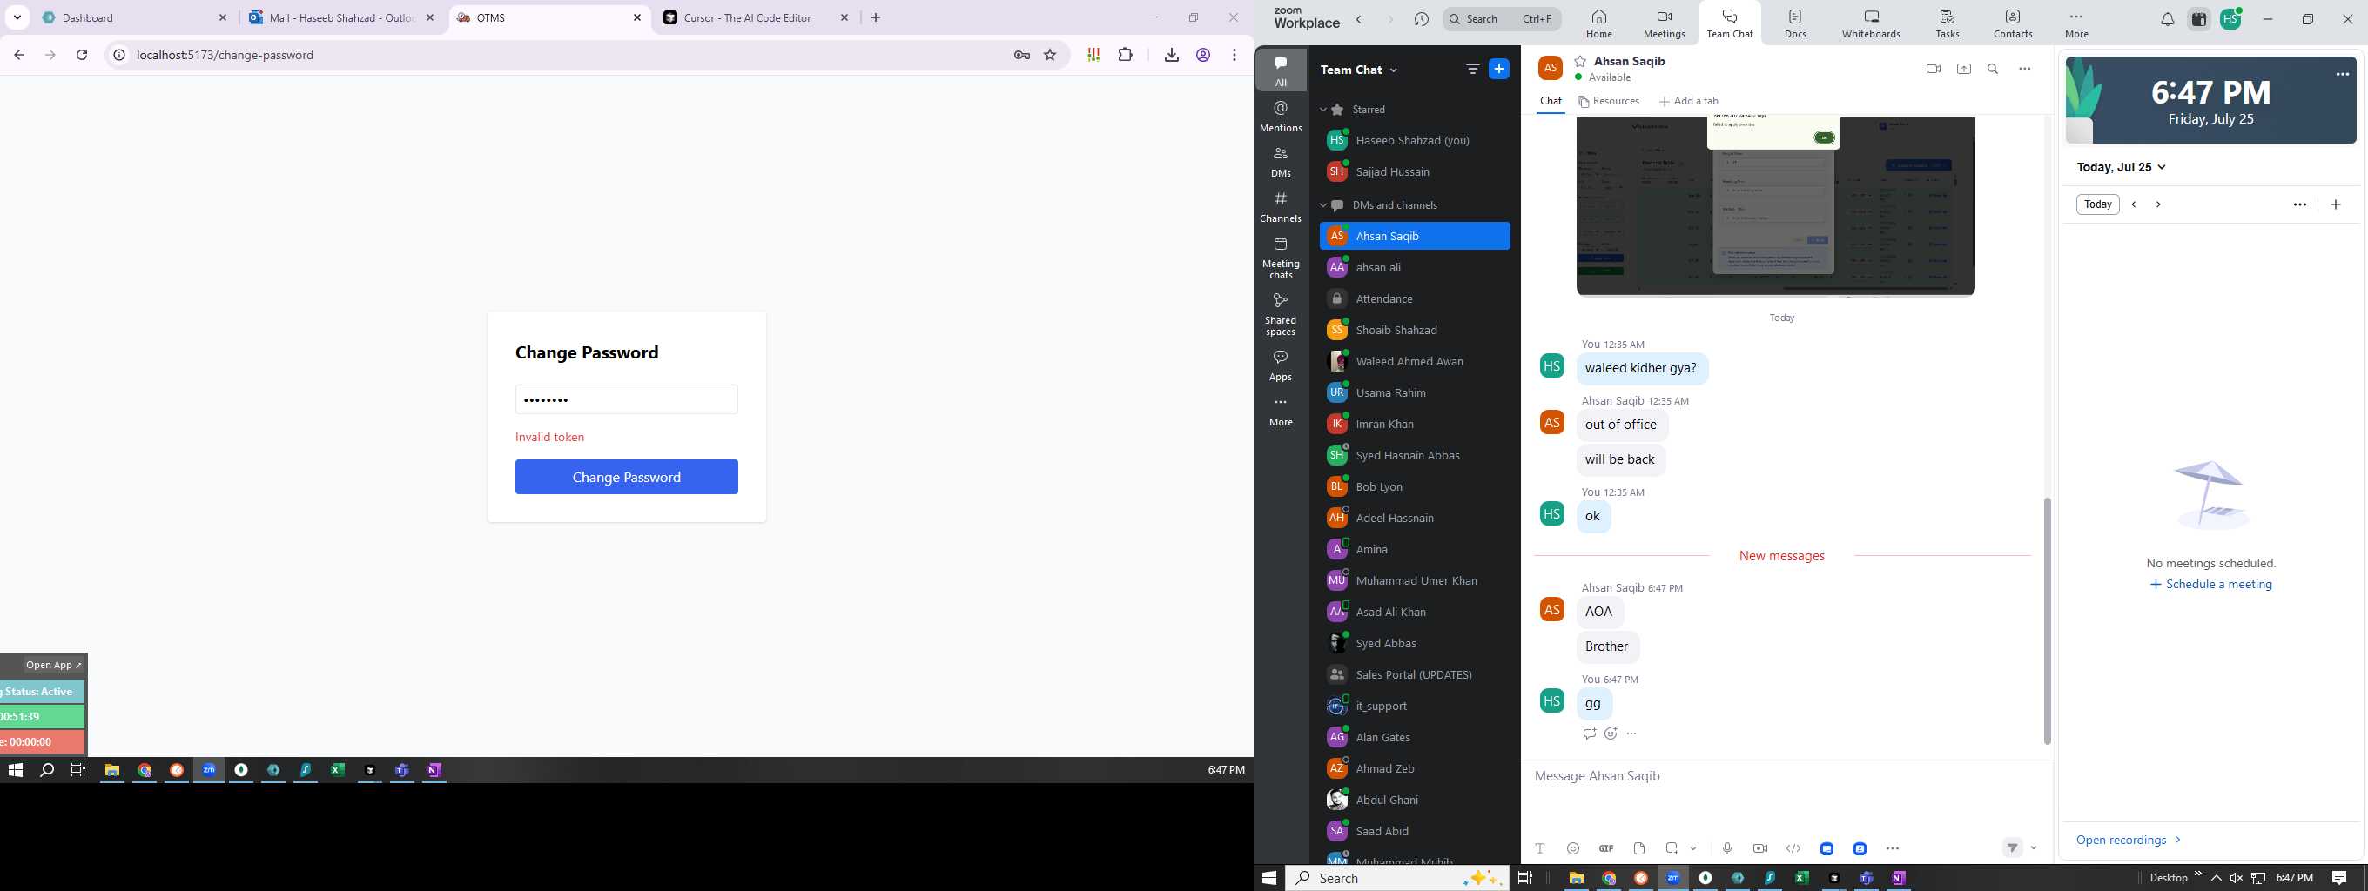Open Apps in Zoom sidebar
2368x891 pixels.
tap(1281, 365)
